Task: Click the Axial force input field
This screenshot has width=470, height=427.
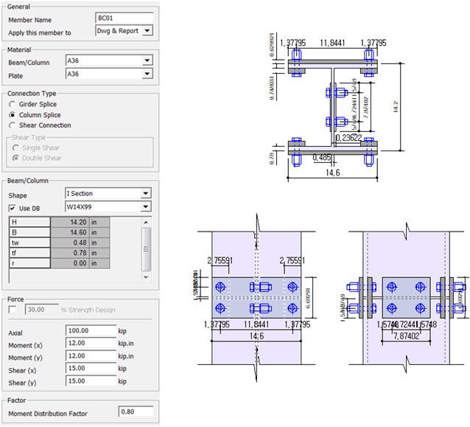Action: coord(91,333)
